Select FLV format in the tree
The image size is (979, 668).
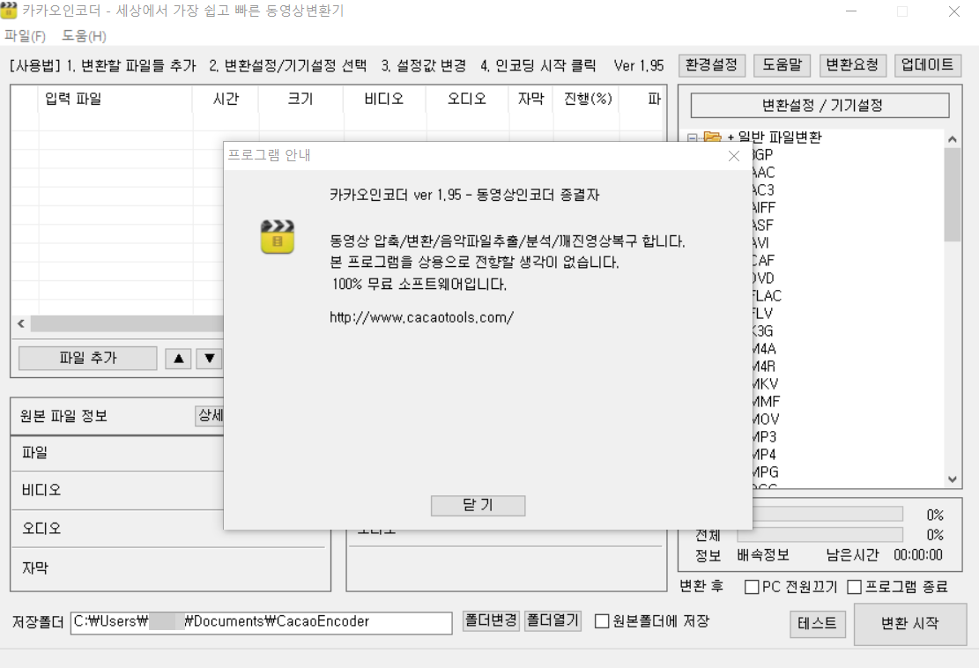762,314
